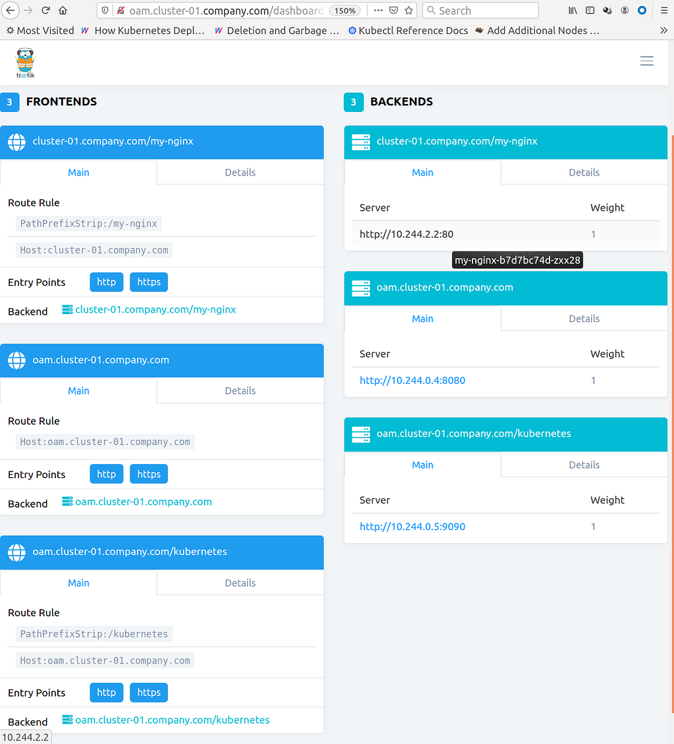This screenshot has height=744, width=674.
Task: Click globe icon of kubernetes frontend
Action: [16, 552]
